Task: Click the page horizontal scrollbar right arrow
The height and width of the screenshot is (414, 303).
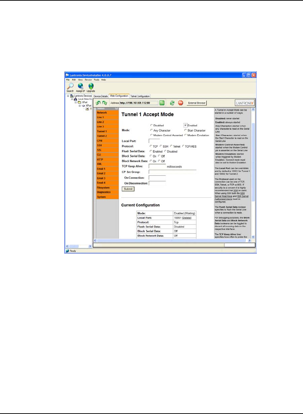Action: (250, 240)
